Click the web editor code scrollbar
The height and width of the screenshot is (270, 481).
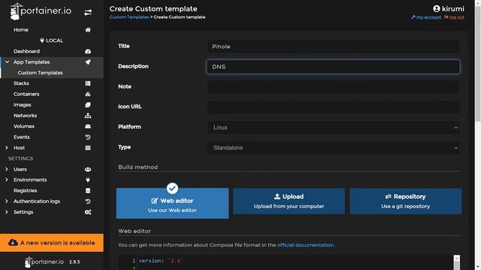click(x=457, y=262)
